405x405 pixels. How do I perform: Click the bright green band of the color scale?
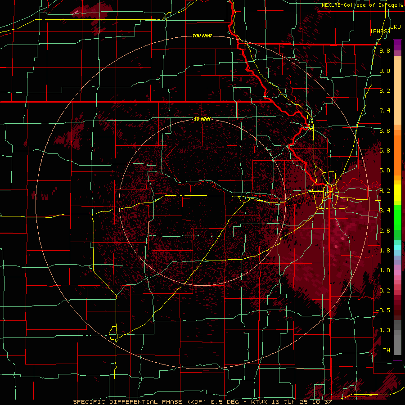[397, 217]
